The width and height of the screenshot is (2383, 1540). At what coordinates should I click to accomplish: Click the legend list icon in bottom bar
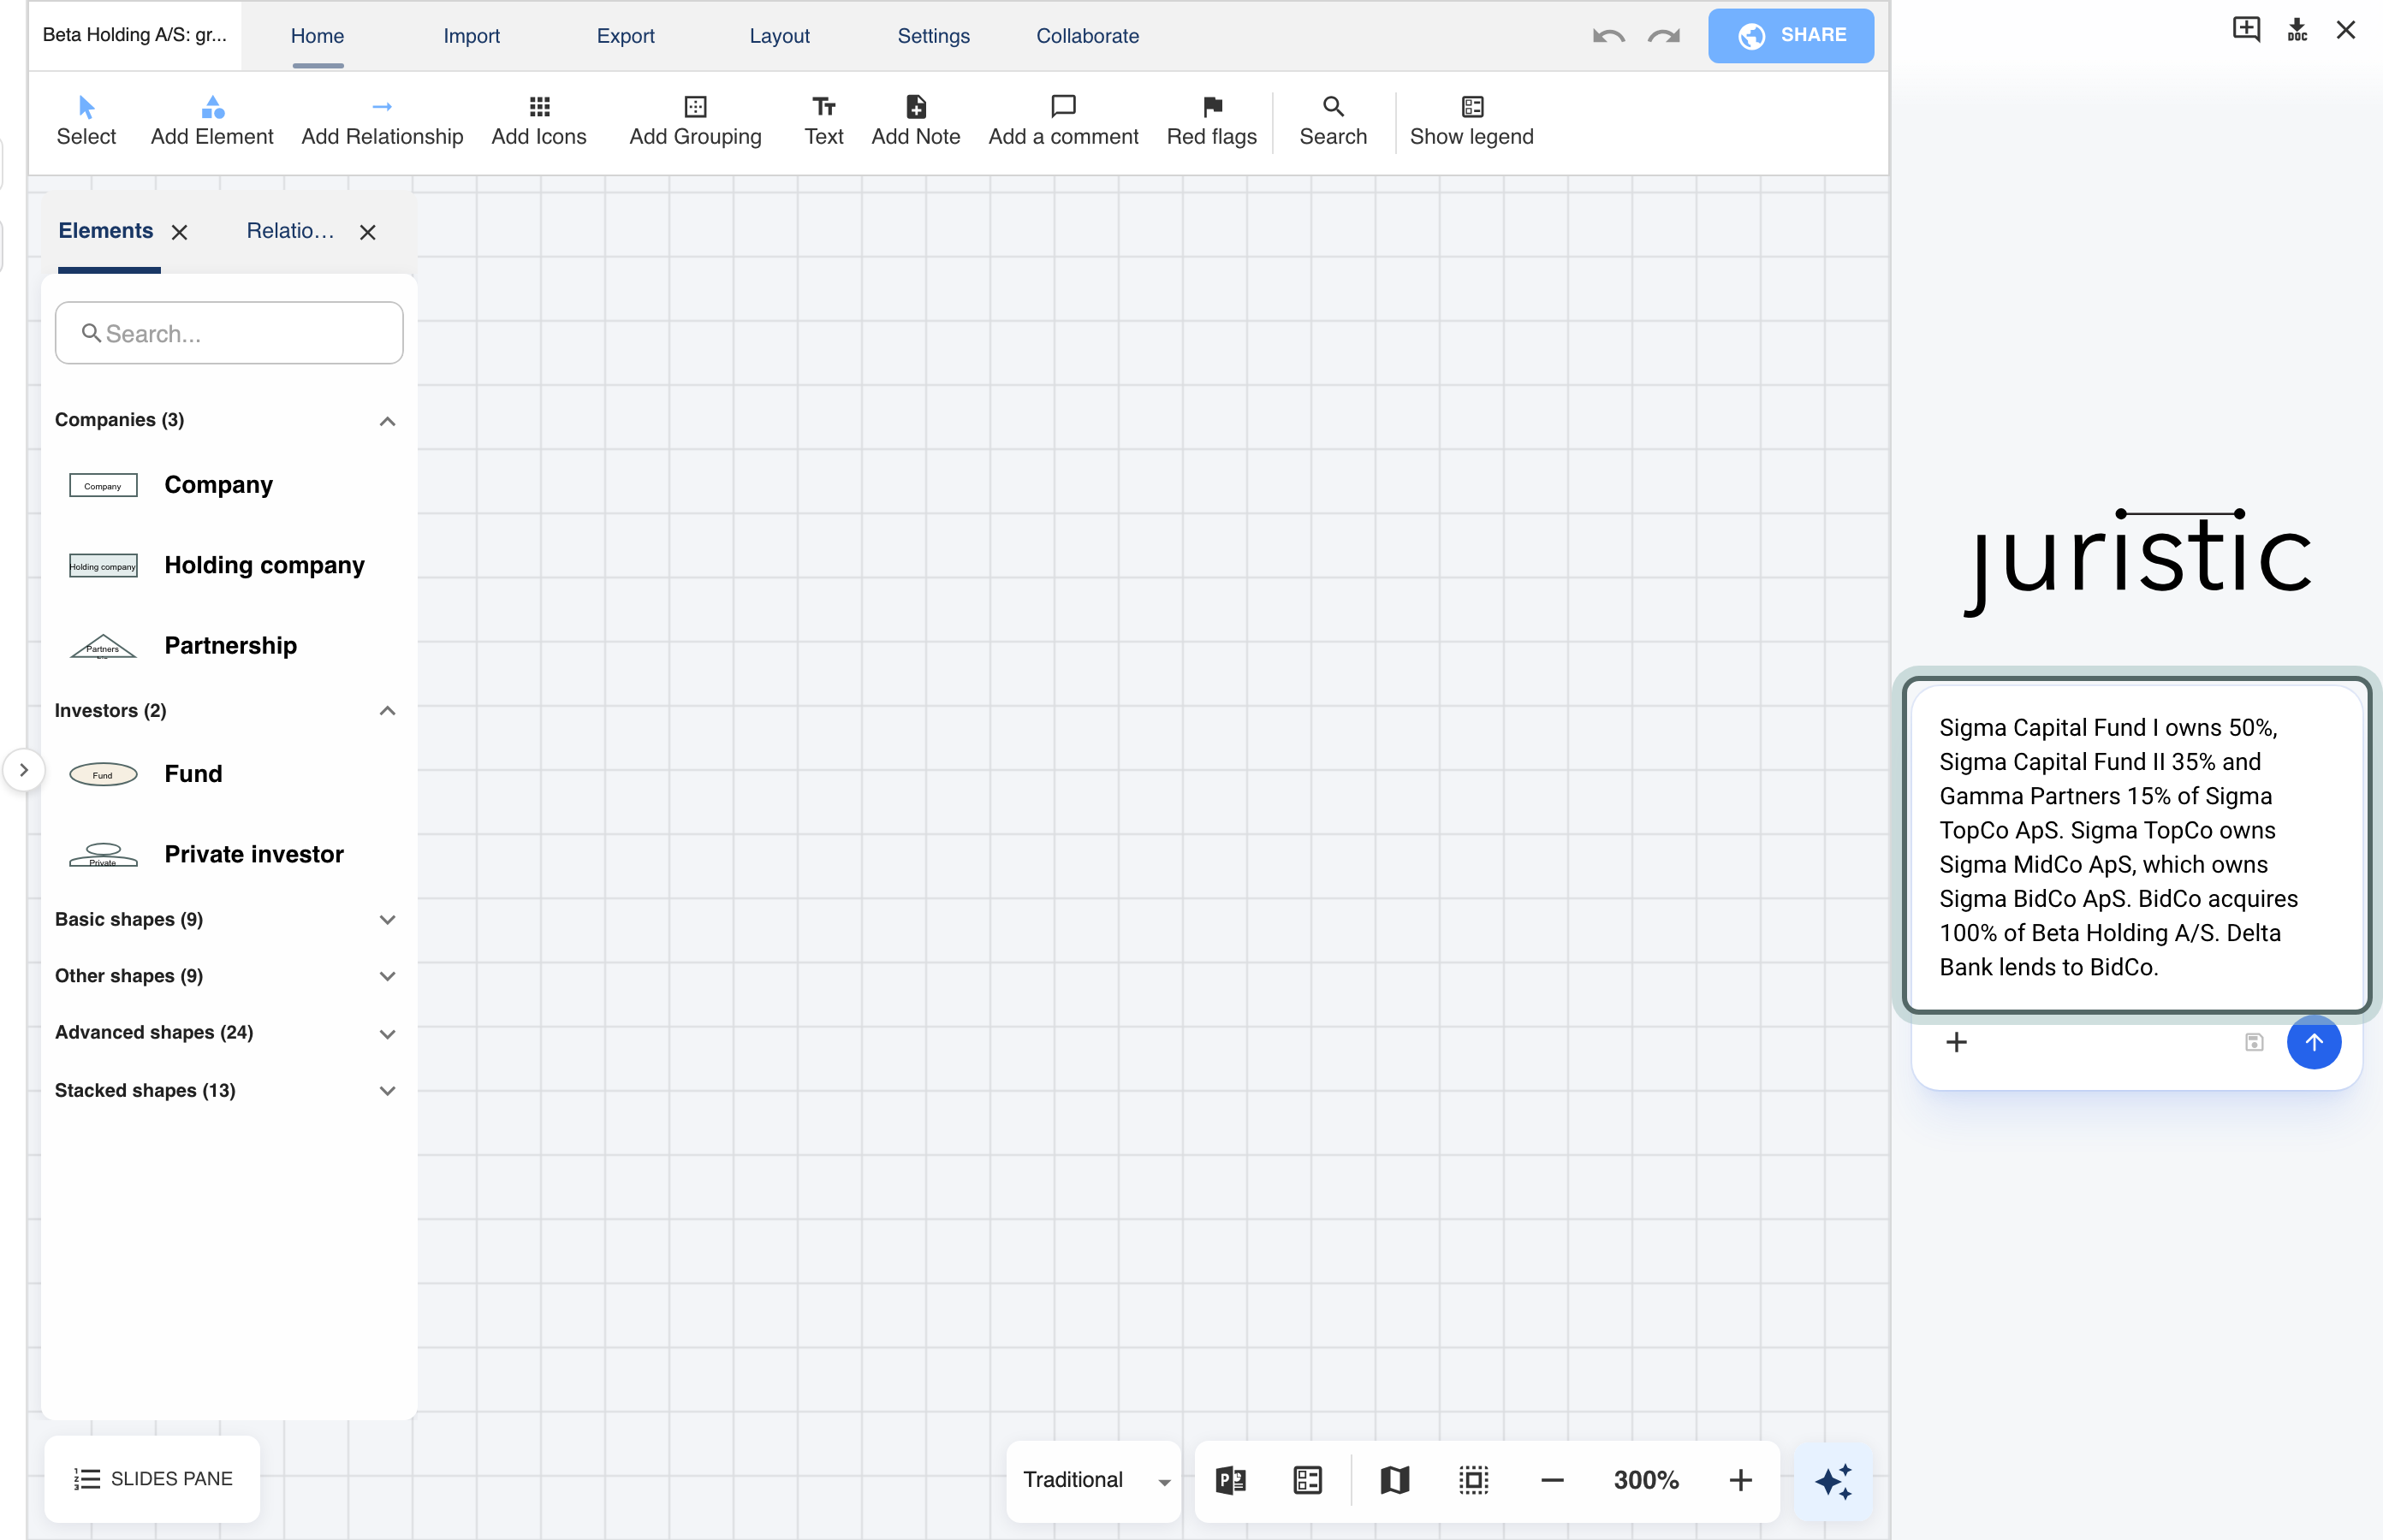pos(1308,1480)
